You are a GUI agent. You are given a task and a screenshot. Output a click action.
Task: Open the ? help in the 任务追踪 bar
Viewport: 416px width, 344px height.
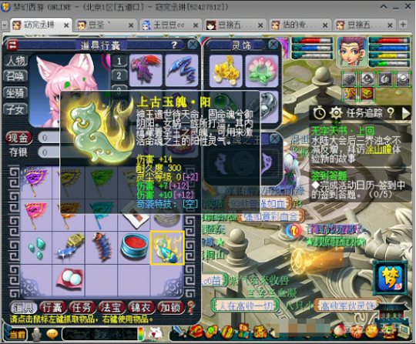pos(390,113)
